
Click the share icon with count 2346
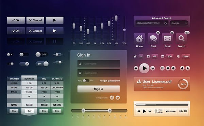point(178,56)
